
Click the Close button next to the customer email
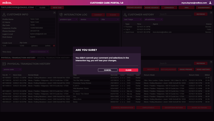[x=42, y=8]
